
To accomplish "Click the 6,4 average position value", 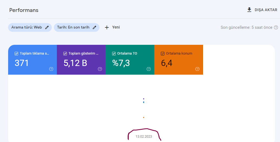I will pos(167,63).
